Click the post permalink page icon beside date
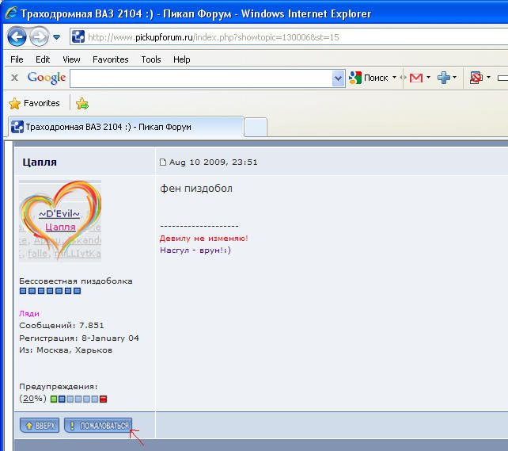Image resolution: width=508 pixels, height=451 pixels. 163,162
